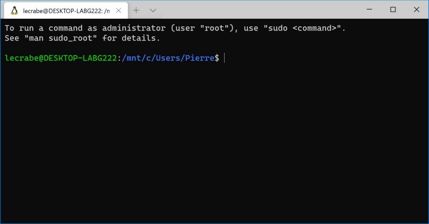Click the "for details." text

[131, 38]
